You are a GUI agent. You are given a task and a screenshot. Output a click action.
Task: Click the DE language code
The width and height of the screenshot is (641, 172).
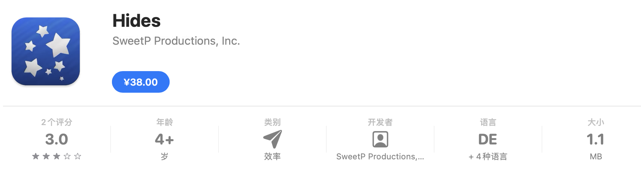(488, 140)
